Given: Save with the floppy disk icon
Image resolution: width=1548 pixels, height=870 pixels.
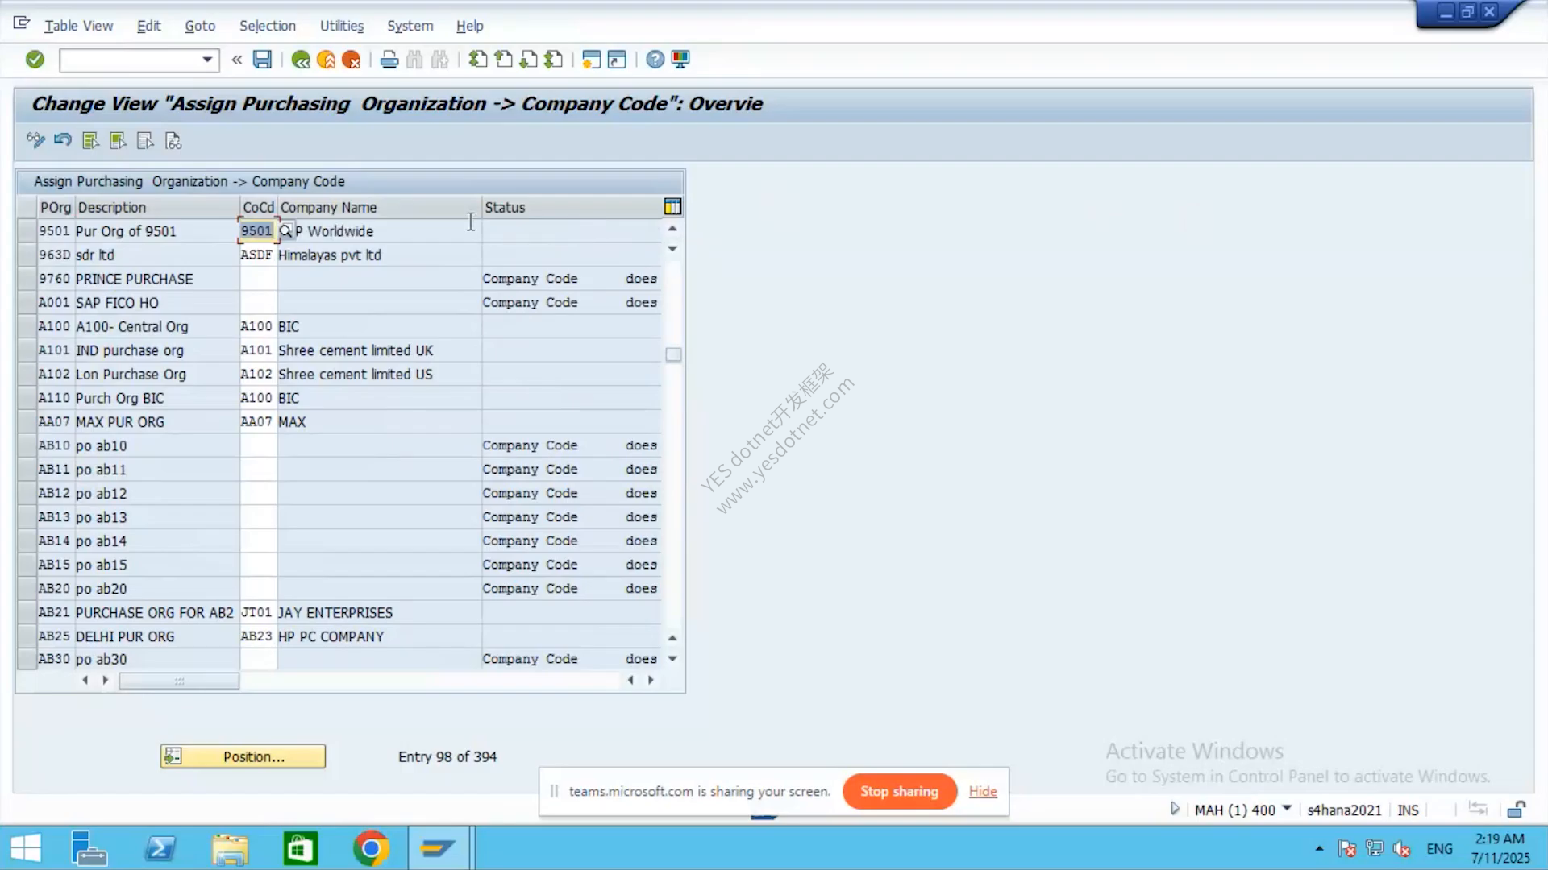Looking at the screenshot, I should [x=262, y=60].
